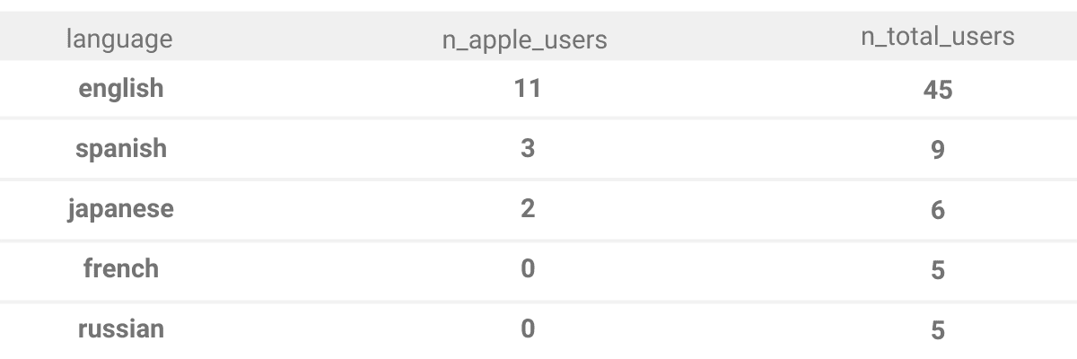Select the french row's apple users 0
The height and width of the screenshot is (359, 1077).
pos(527,268)
